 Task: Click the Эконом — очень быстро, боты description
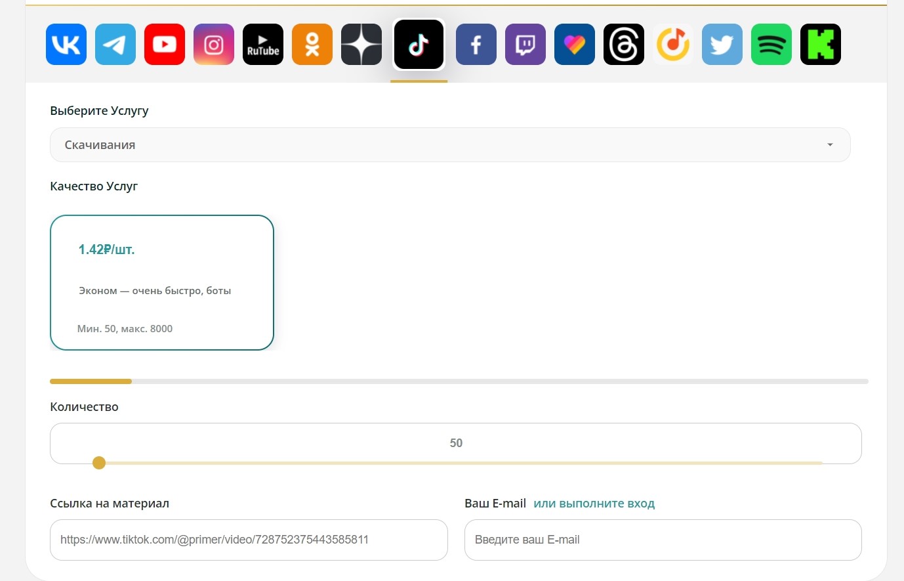click(155, 291)
